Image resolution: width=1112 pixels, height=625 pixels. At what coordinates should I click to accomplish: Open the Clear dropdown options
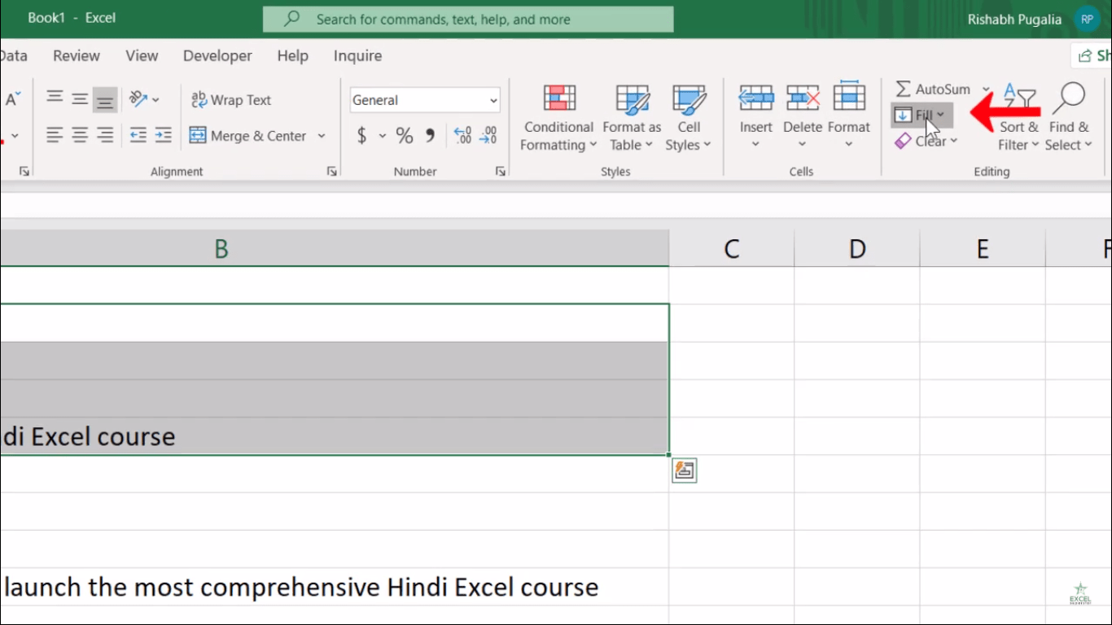click(927, 141)
